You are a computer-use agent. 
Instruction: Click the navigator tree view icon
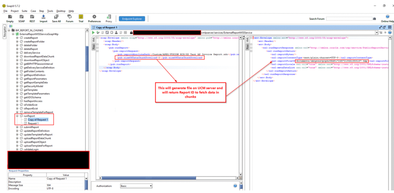[10, 26]
